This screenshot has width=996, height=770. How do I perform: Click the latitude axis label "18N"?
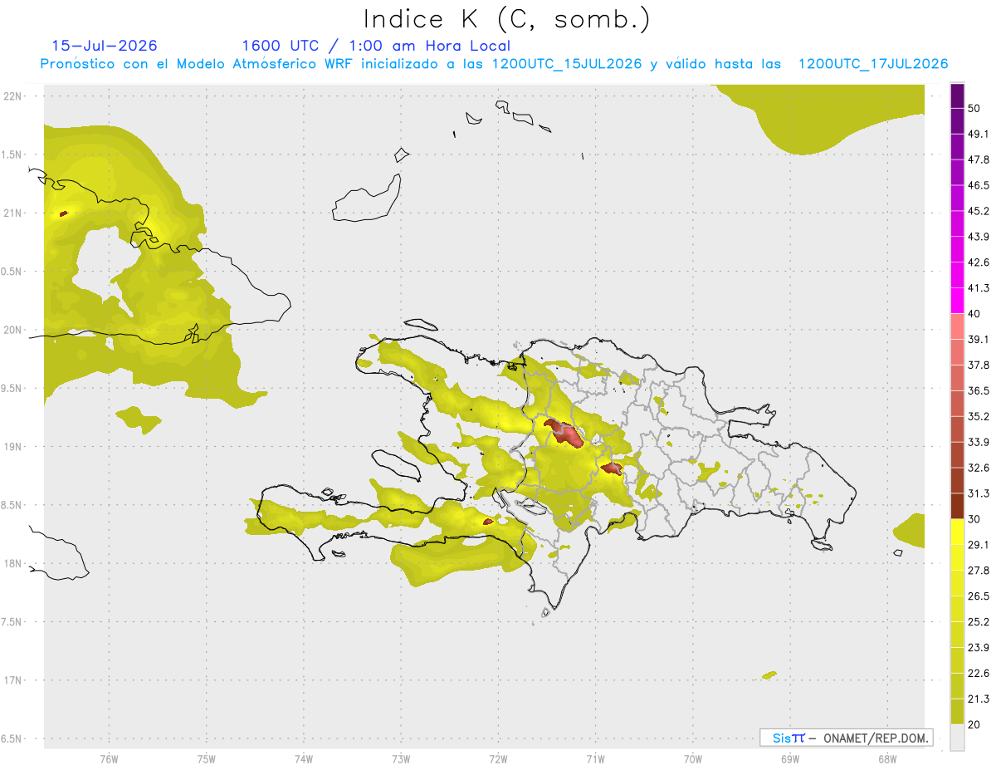pos(13,563)
